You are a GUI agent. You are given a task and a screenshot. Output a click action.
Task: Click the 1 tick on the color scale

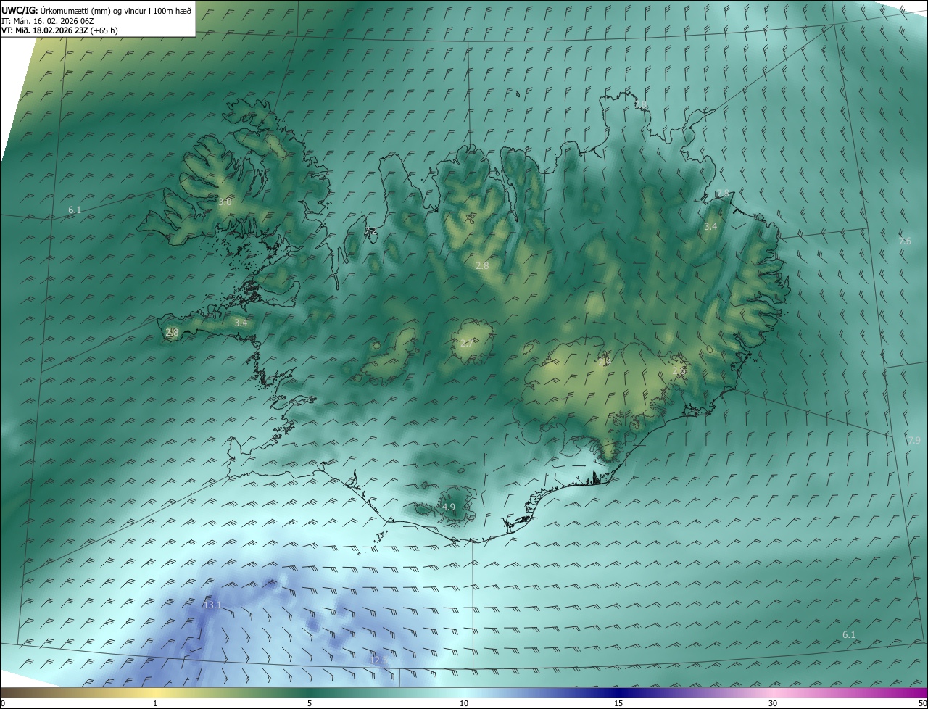(155, 703)
